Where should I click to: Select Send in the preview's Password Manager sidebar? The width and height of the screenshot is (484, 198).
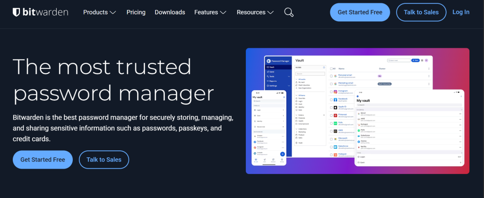(x=278, y=71)
